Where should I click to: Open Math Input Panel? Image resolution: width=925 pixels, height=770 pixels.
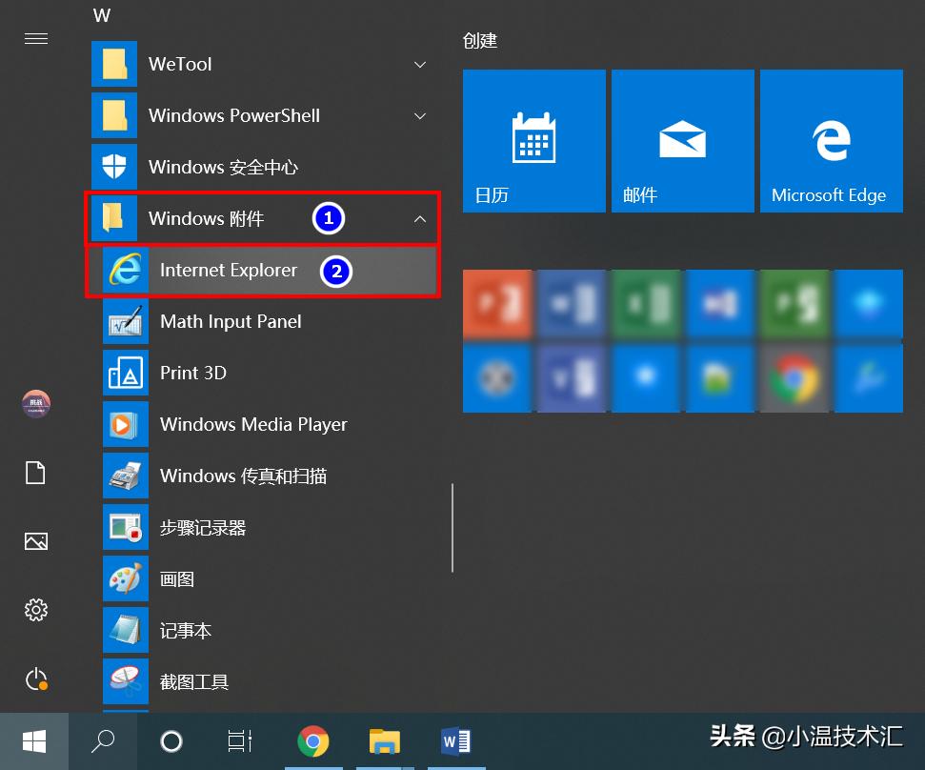click(229, 321)
